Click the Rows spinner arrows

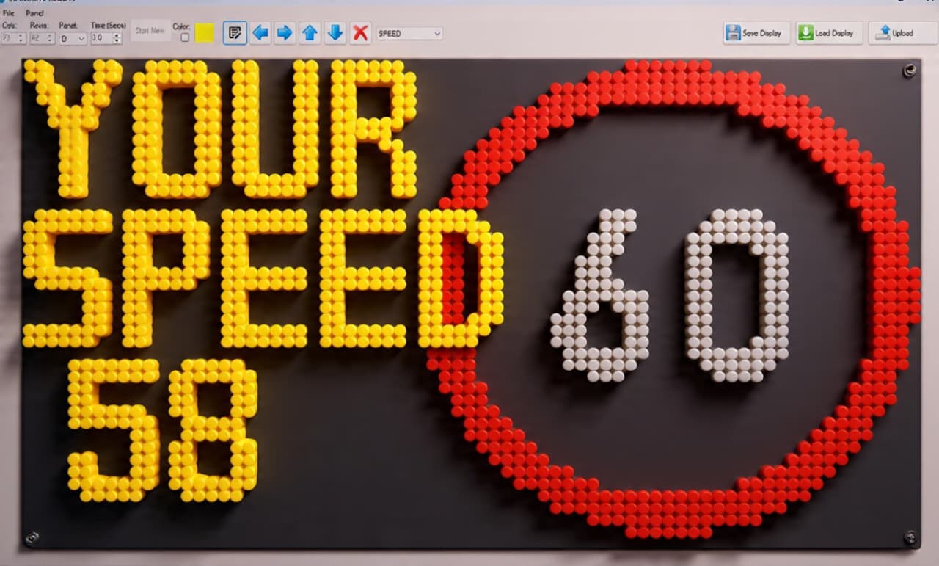coord(50,38)
